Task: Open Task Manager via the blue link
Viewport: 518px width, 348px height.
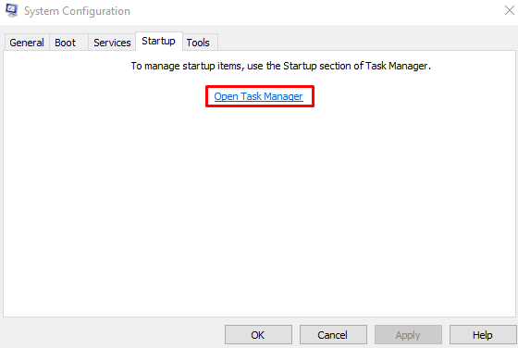Action: pos(258,96)
